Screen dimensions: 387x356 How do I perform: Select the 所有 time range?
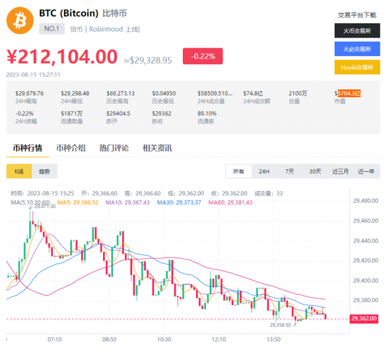(x=239, y=171)
